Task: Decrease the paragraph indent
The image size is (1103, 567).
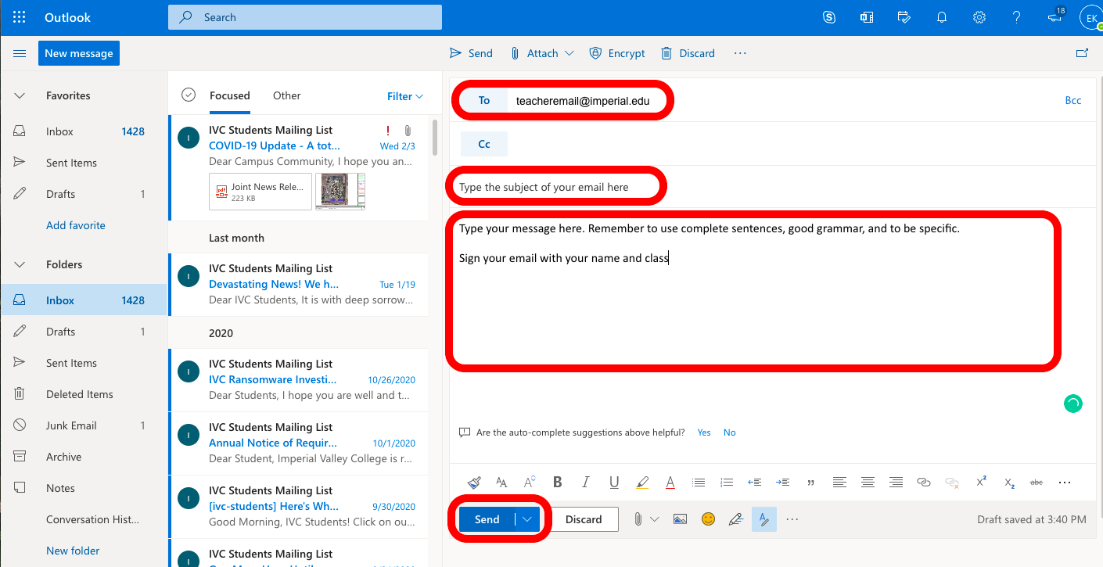Action: point(755,483)
